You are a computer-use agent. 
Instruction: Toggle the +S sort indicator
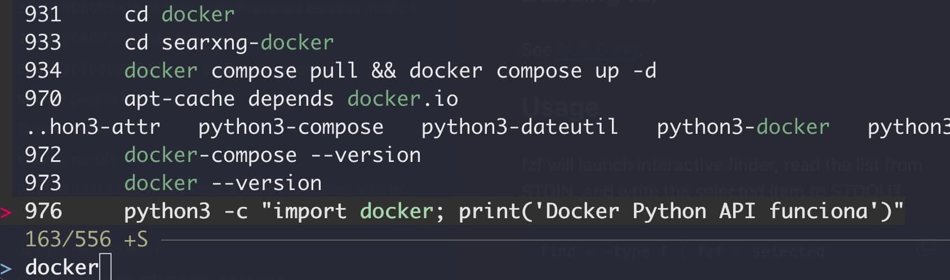click(x=136, y=240)
